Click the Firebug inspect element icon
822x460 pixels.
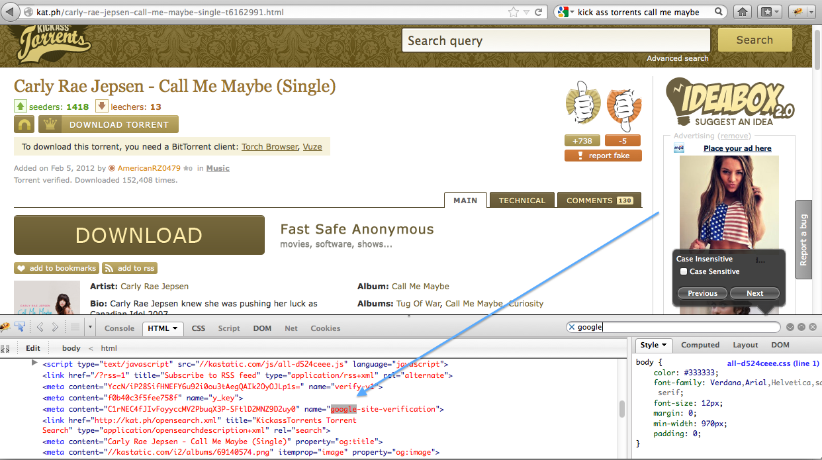coord(20,327)
